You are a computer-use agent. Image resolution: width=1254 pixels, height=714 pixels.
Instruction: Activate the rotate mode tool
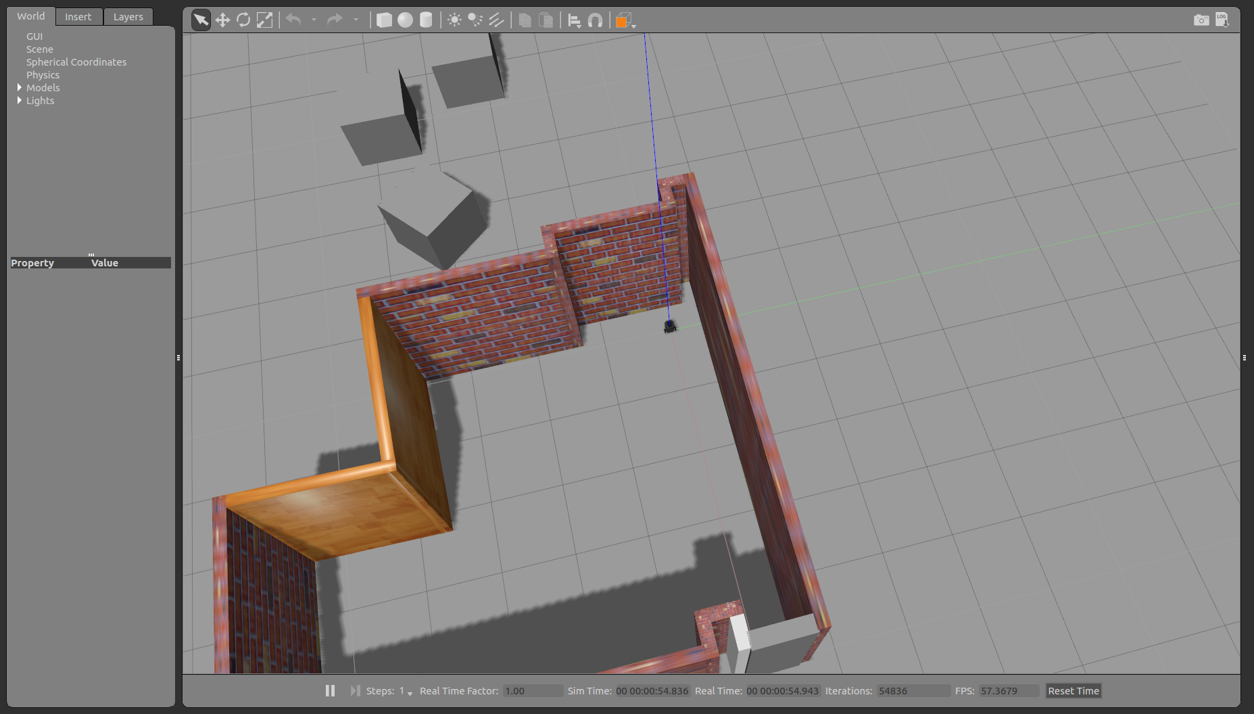(x=243, y=20)
